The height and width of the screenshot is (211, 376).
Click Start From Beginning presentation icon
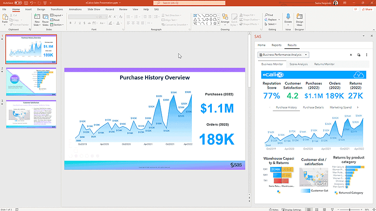(x=45, y=3)
